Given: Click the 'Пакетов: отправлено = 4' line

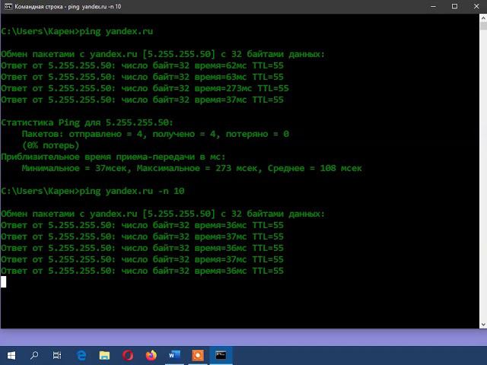Looking at the screenshot, I should click(155, 134).
